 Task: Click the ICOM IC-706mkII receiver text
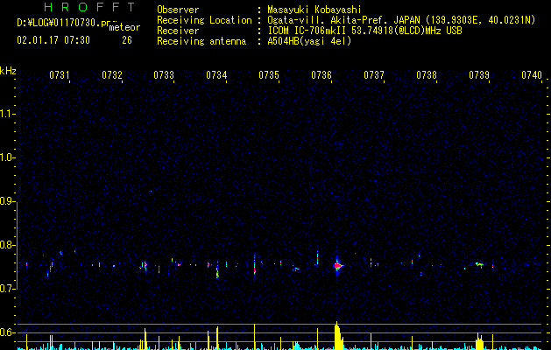(364, 31)
